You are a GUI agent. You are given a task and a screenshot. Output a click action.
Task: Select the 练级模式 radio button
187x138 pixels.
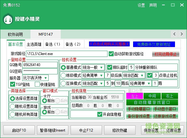pyautogui.click(x=63, y=75)
